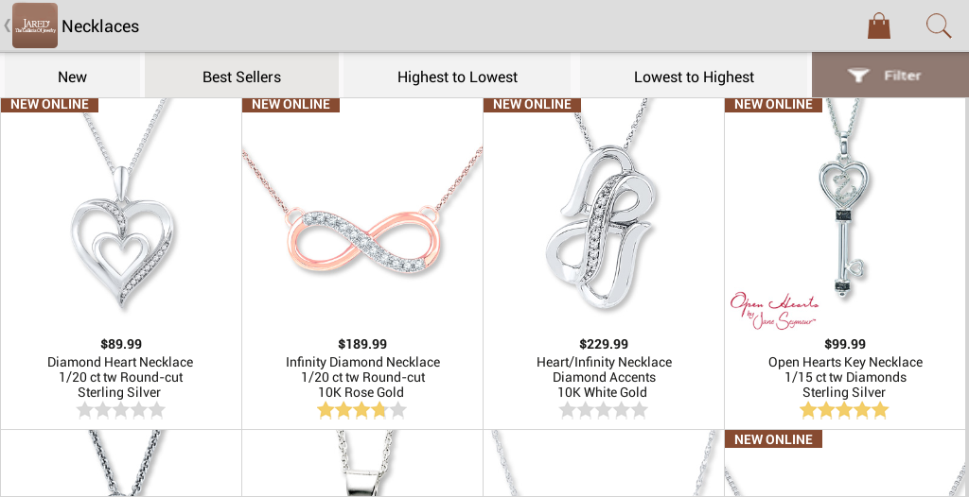The width and height of the screenshot is (969, 497).
Task: Tap the Open Hearts Key Necklace title
Action: click(x=845, y=363)
